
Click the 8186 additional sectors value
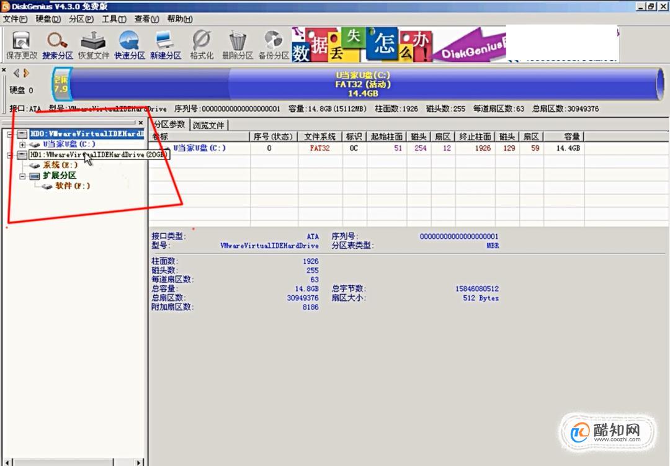(x=310, y=307)
